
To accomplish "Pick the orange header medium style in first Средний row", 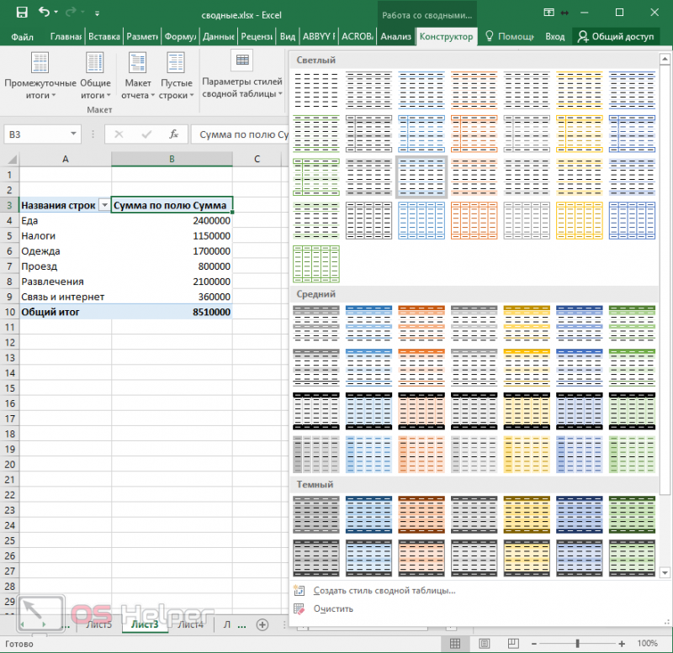I will 421,324.
